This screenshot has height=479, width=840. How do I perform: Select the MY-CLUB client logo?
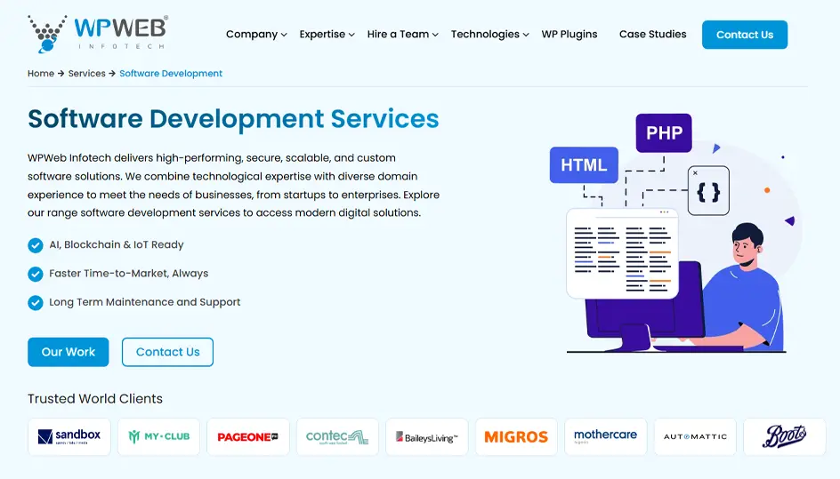pyautogui.click(x=158, y=436)
